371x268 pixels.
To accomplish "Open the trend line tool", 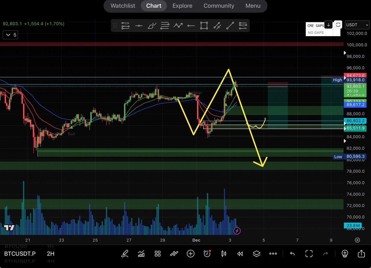I will (x=230, y=25).
